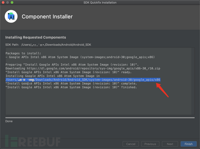
Task: Click the yellow minimize window button
Action: coord(8,3)
